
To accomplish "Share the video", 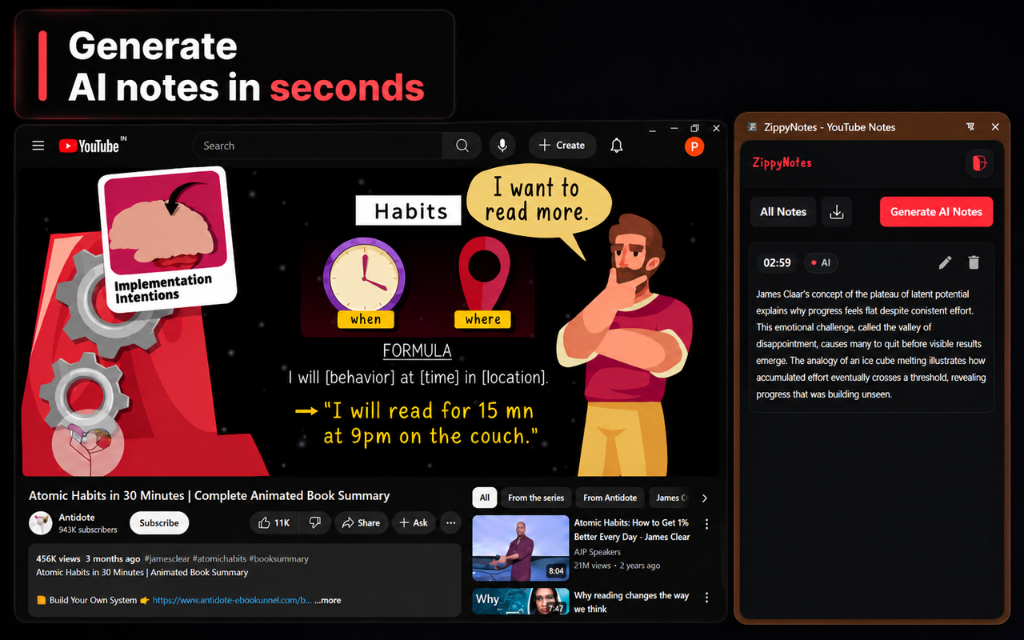I will point(361,522).
